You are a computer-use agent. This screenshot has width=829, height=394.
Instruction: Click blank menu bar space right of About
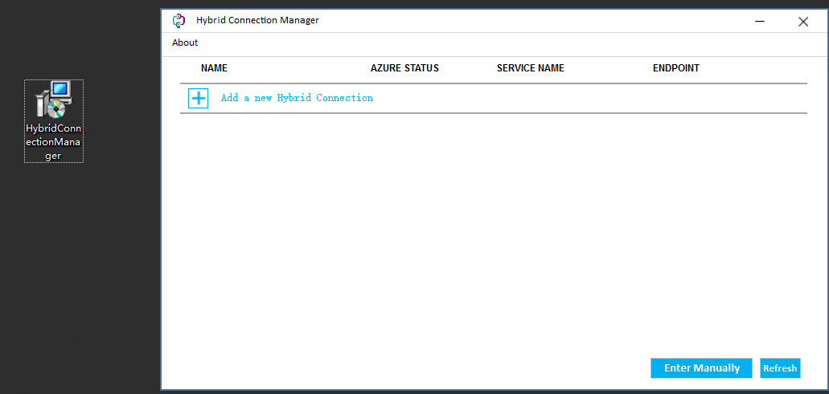coord(482,43)
